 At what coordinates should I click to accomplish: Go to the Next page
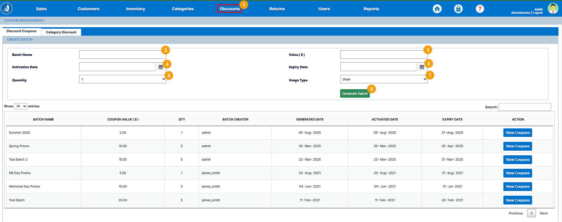pyautogui.click(x=544, y=213)
